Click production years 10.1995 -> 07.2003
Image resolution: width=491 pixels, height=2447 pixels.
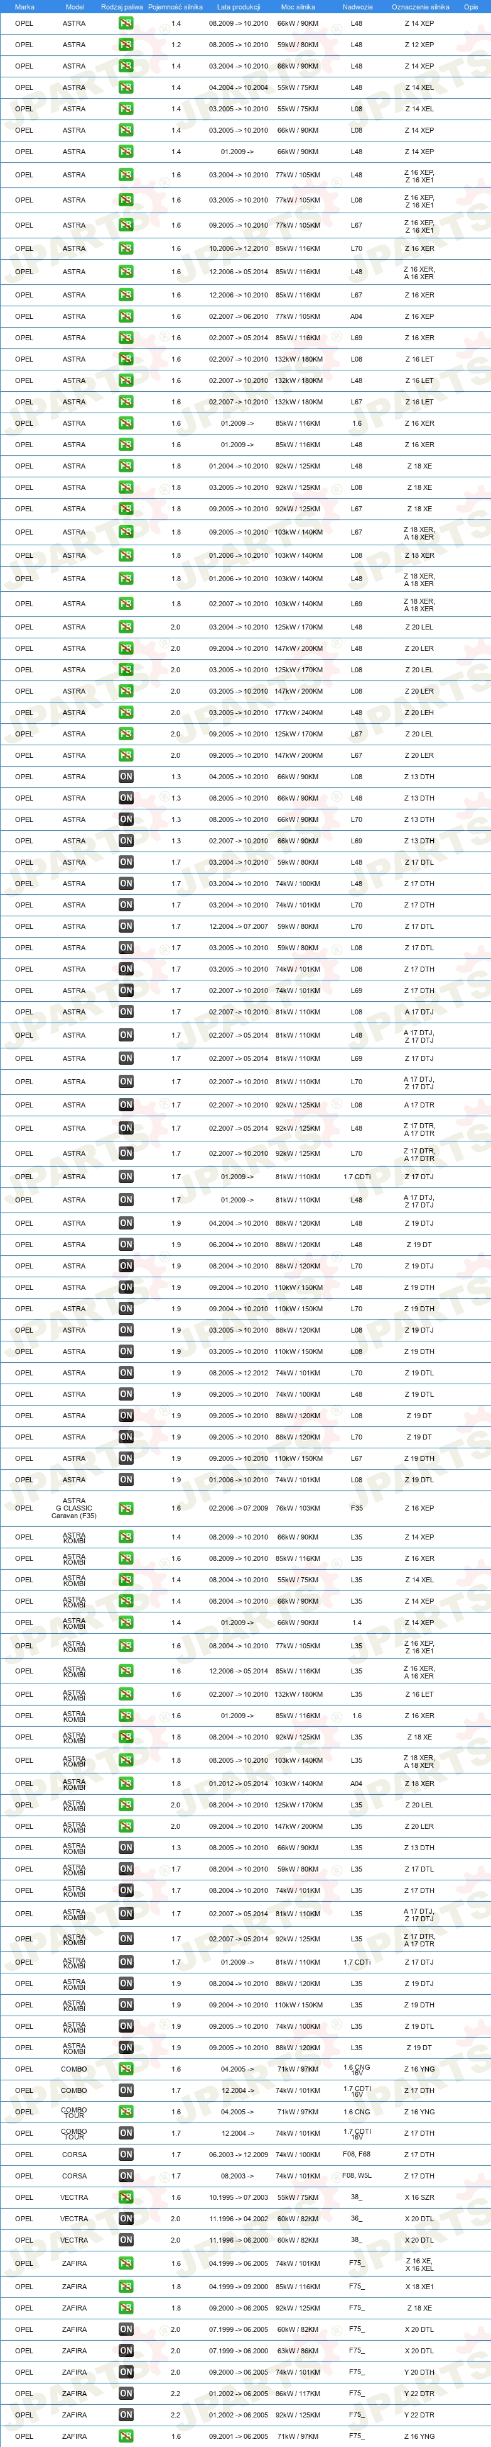point(238,2197)
